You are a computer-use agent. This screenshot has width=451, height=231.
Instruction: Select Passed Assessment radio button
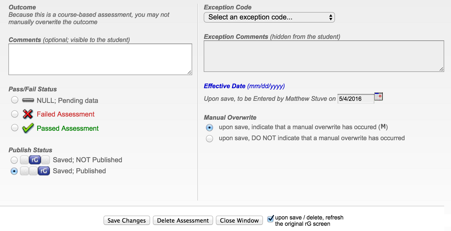click(15, 128)
